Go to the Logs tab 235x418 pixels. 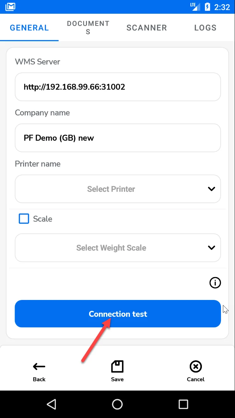pyautogui.click(x=205, y=28)
